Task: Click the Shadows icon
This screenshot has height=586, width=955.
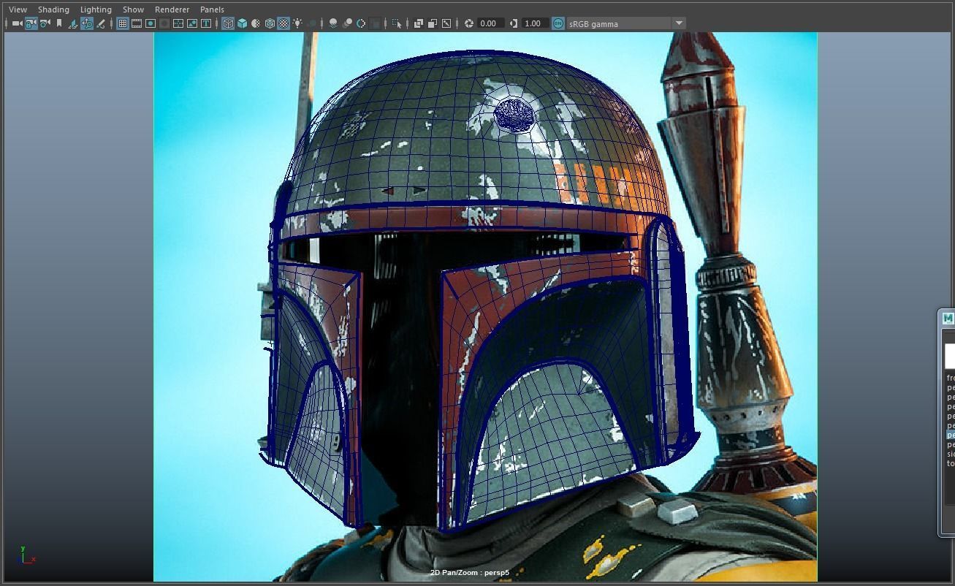Action: pos(311,23)
